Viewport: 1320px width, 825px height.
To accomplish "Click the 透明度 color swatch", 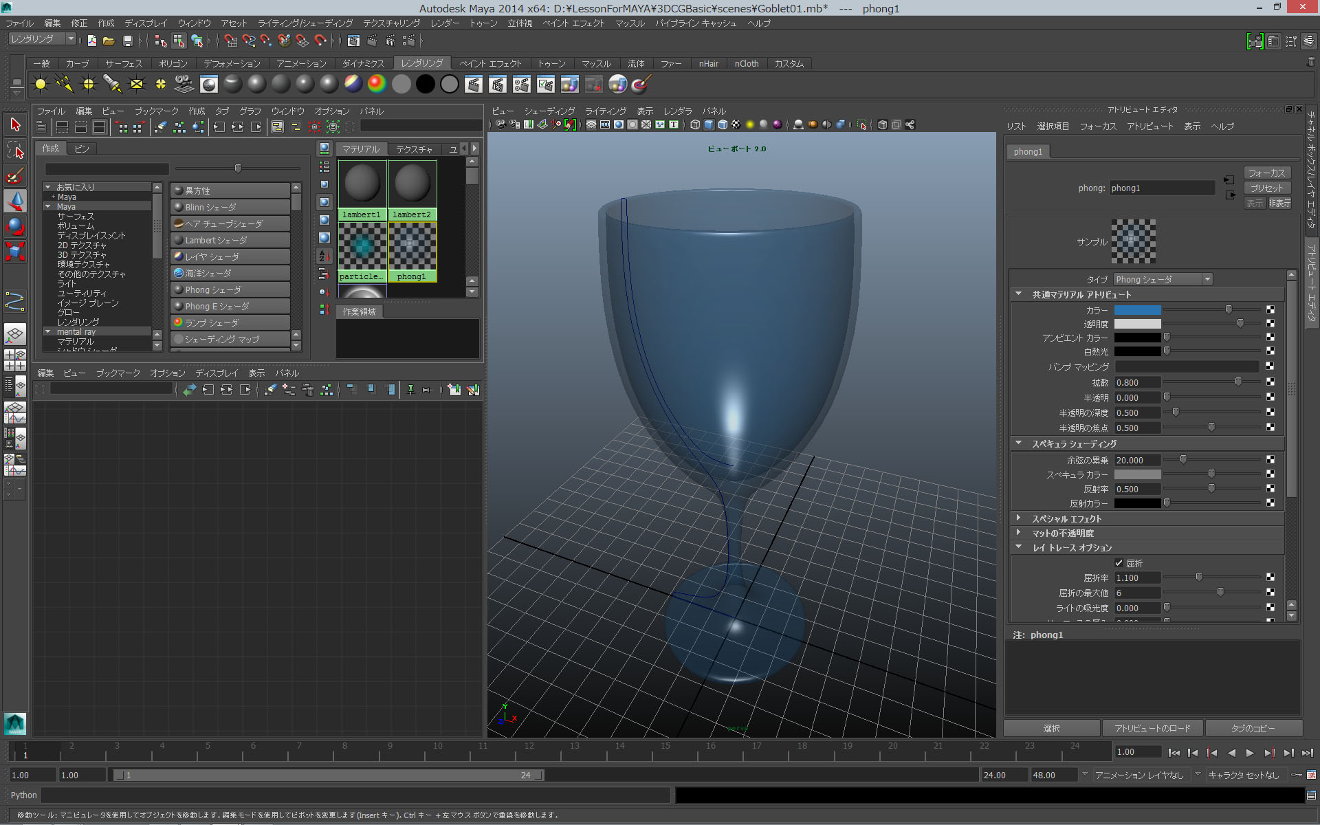I will (x=1138, y=323).
